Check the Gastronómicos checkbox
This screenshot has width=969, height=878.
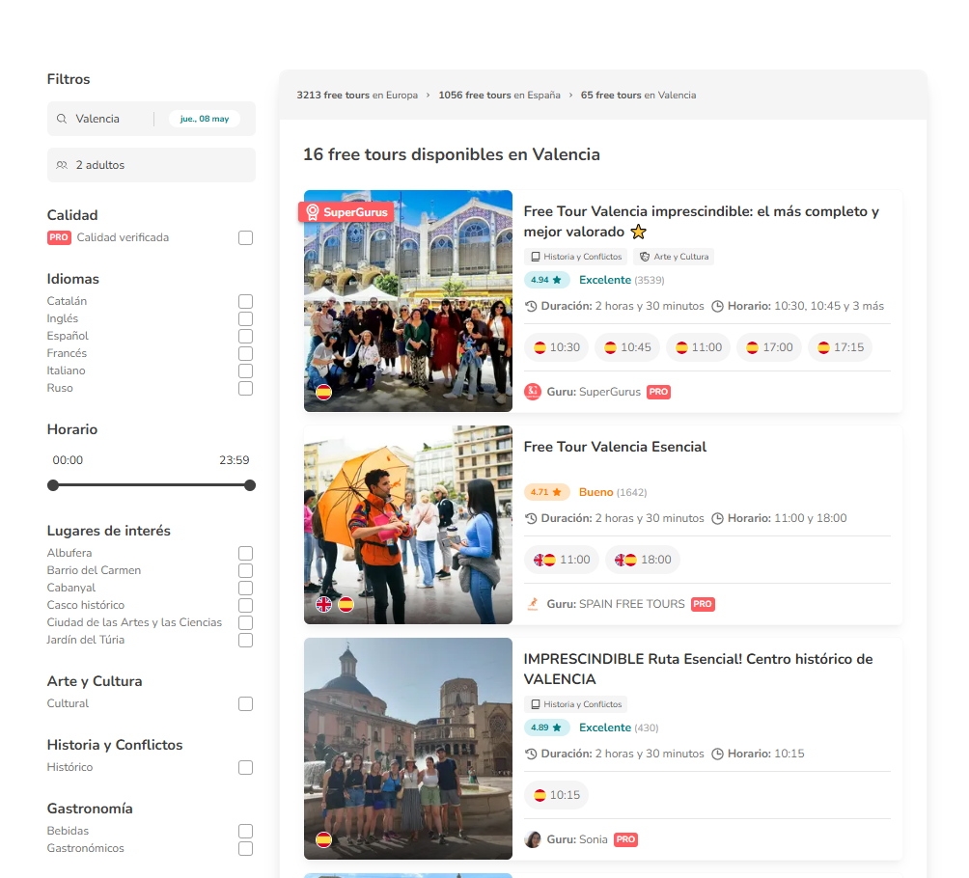(x=245, y=848)
